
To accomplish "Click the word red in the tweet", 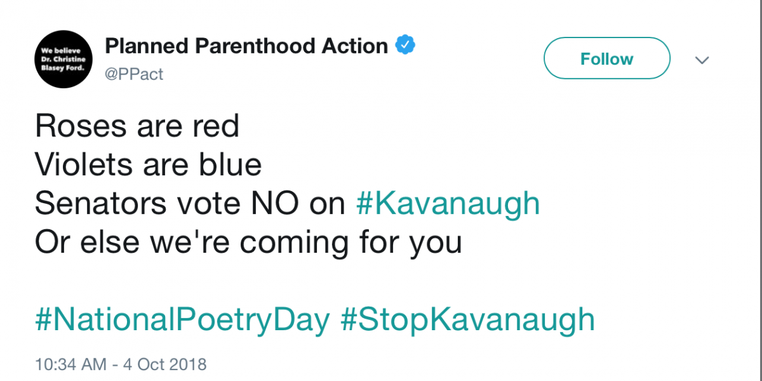I will (216, 127).
